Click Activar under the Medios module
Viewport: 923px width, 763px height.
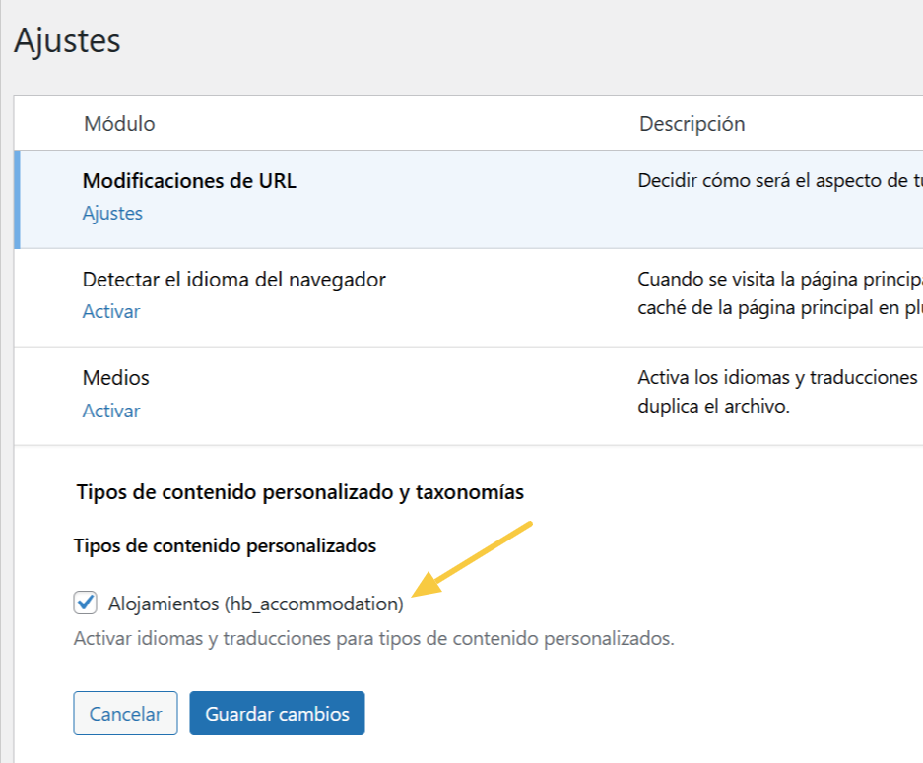110,411
